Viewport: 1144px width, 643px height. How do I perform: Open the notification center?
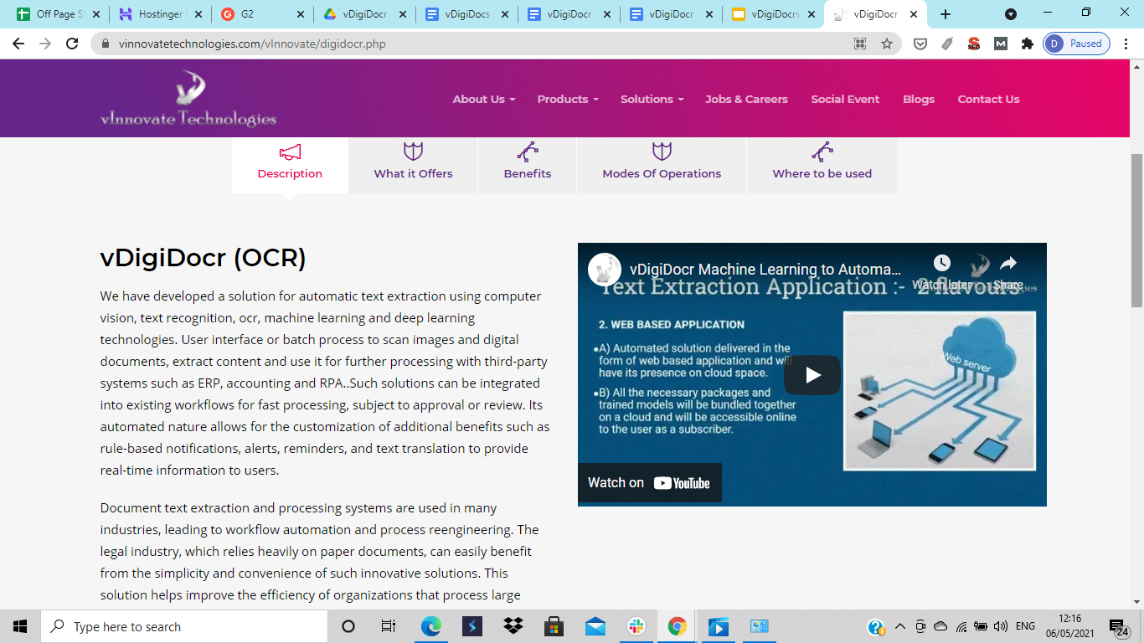pos(1119,627)
